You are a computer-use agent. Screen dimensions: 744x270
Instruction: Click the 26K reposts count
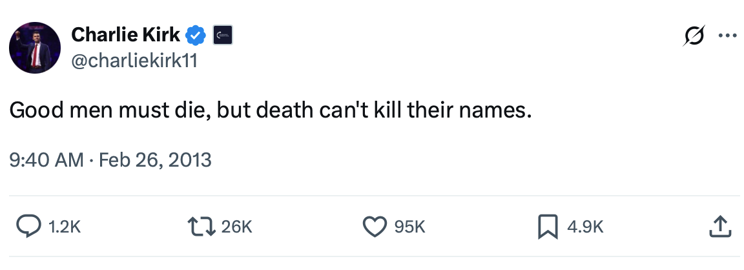tap(236, 227)
